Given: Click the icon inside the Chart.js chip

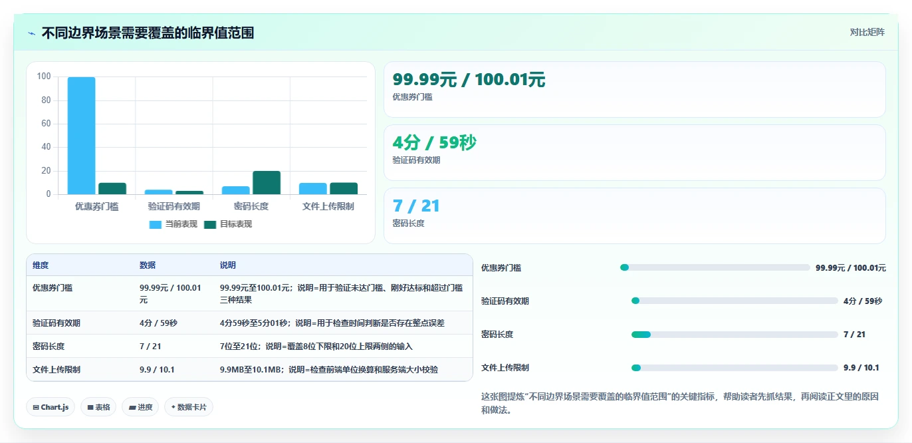Looking at the screenshot, I should click(x=36, y=407).
